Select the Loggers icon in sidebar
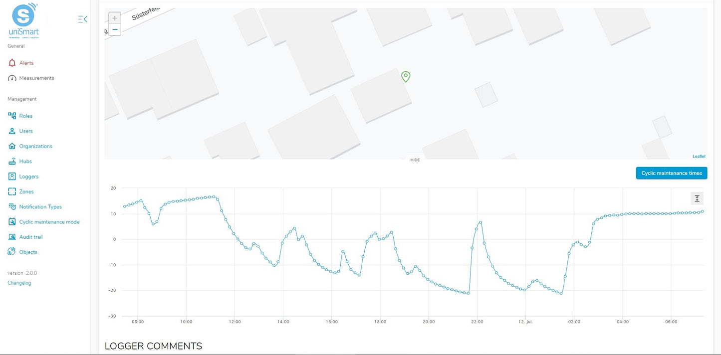 (x=12, y=177)
